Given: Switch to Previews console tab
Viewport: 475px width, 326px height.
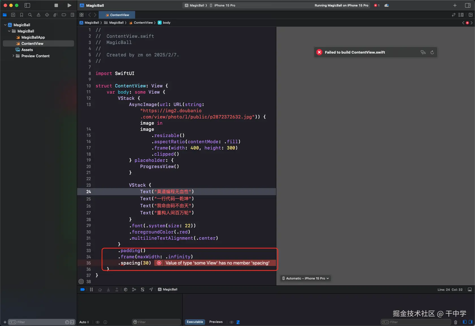Looking at the screenshot, I should coord(216,322).
